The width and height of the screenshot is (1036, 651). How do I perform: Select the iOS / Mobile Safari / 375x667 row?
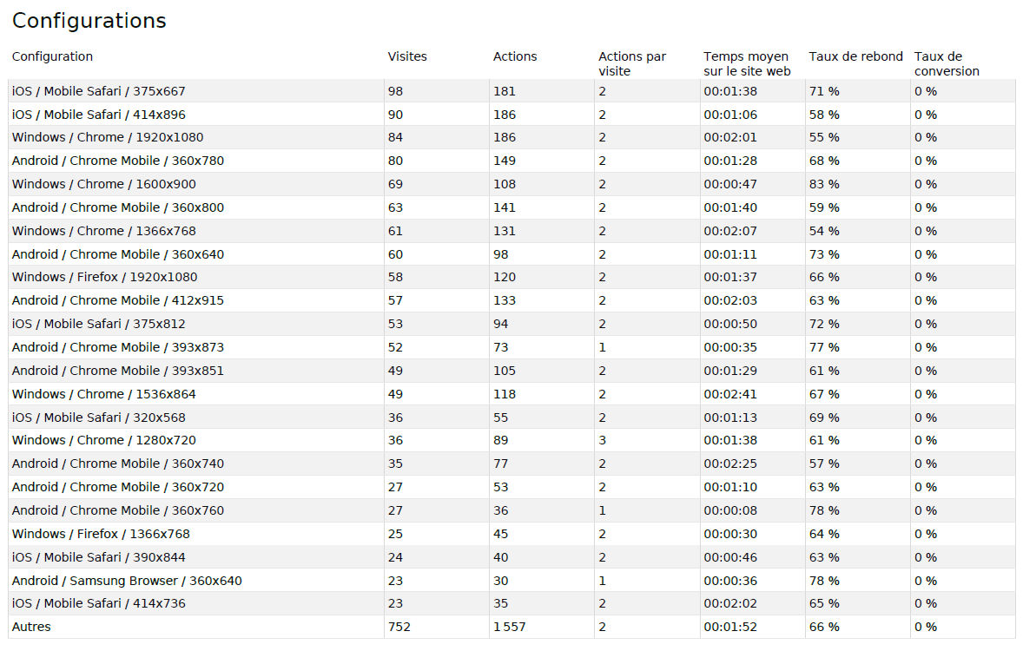coord(99,91)
